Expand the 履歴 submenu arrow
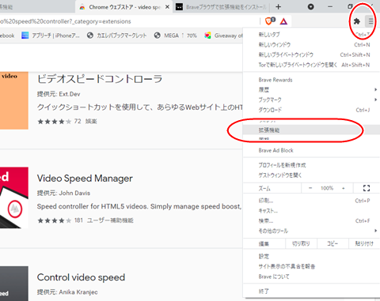 coord(375,90)
